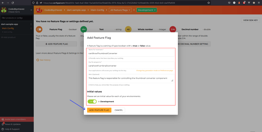Click the browser forward arrow
This screenshot has width=262, height=132.
pyautogui.click(x=8, y=3)
